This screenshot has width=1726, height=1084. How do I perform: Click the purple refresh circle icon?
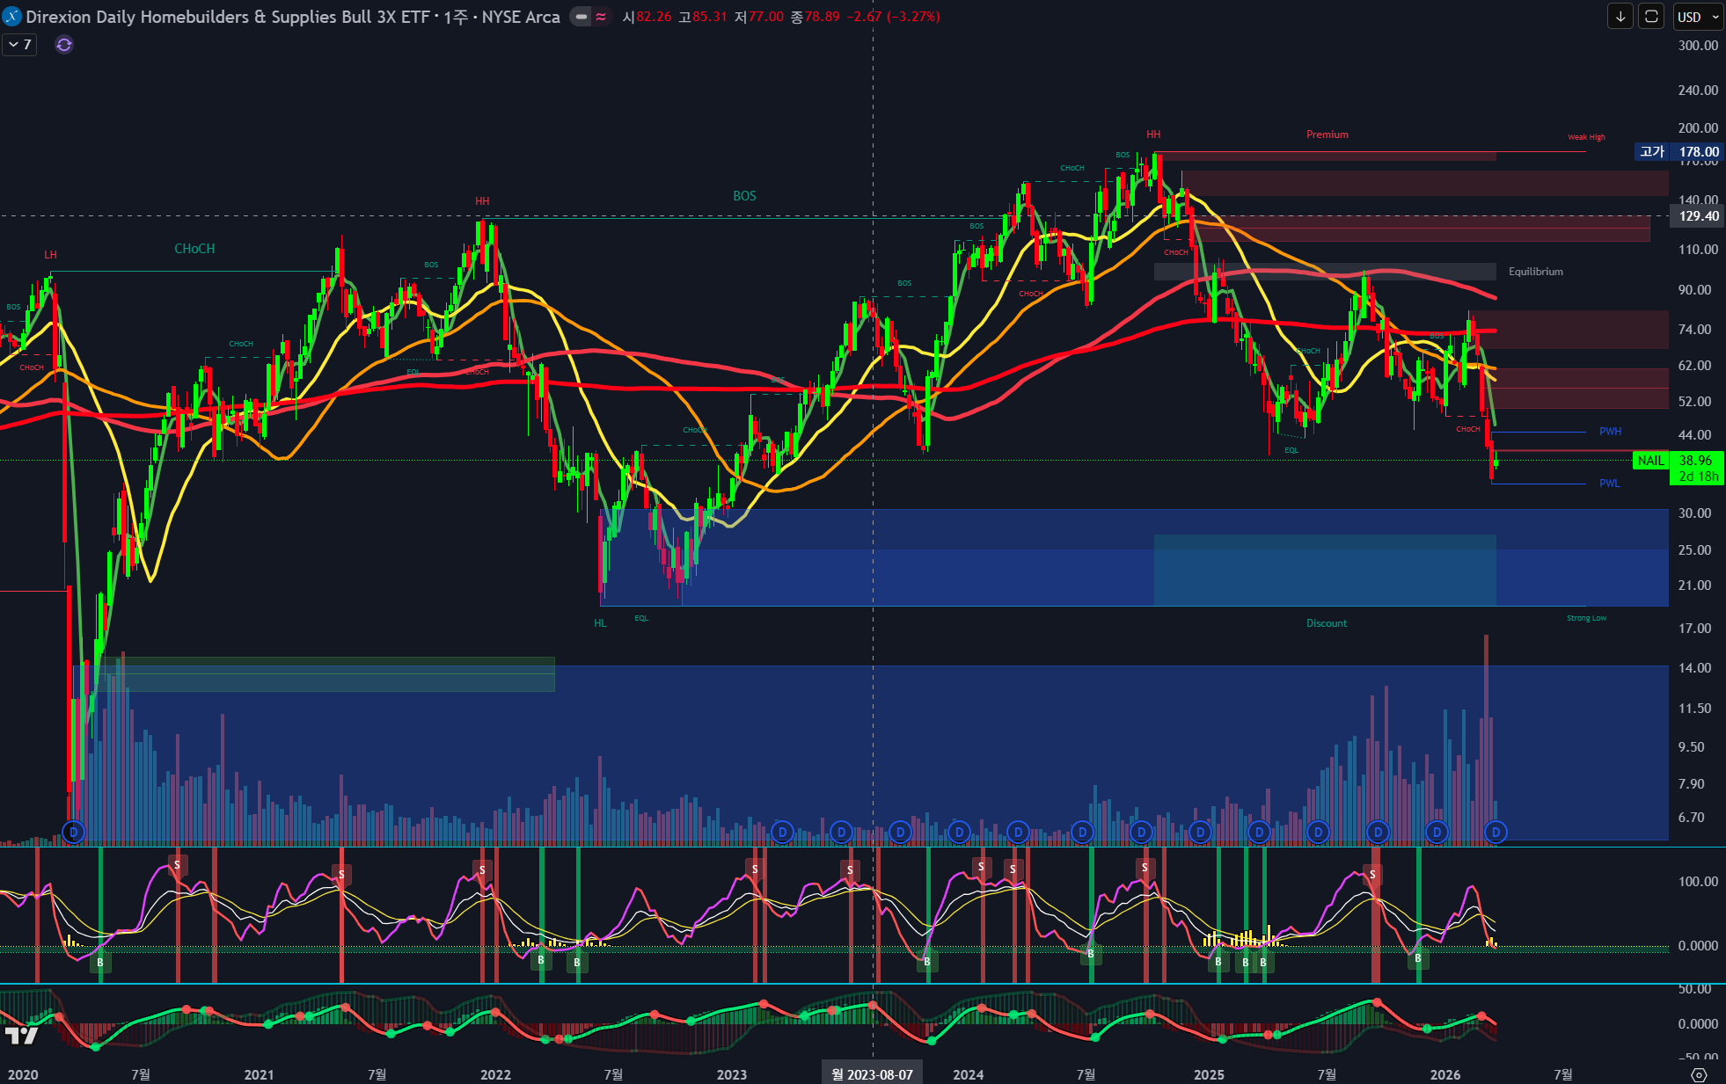pos(64,45)
